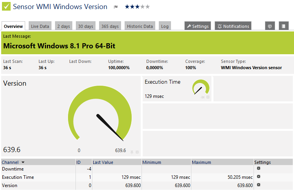Screen dimensions: 294x191
Task: Click WMI Windows Version sensor type text
Action: pyautogui.click(x=251, y=68)
